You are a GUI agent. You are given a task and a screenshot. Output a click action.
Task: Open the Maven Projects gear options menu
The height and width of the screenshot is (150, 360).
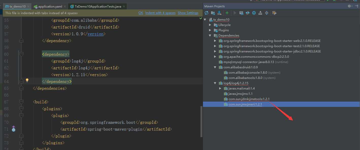coord(350,6)
